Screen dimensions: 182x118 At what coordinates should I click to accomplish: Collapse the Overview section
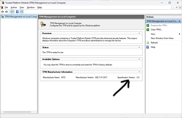click(x=139, y=33)
